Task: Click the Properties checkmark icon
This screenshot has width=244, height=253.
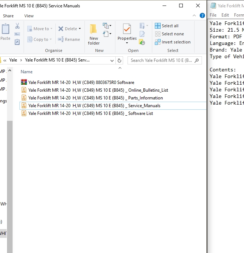Action: tap(127, 29)
